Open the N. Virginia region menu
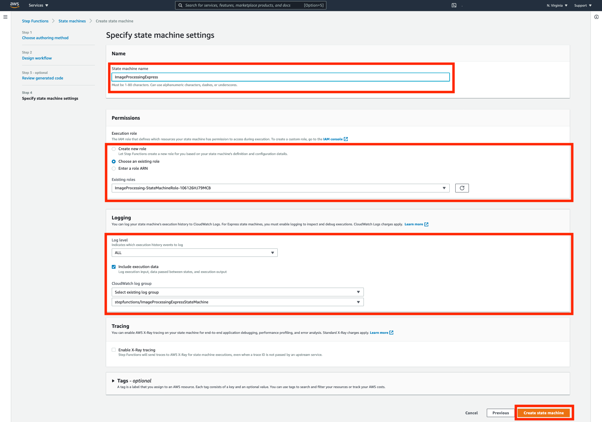Image resolution: width=602 pixels, height=422 pixels. tap(557, 5)
